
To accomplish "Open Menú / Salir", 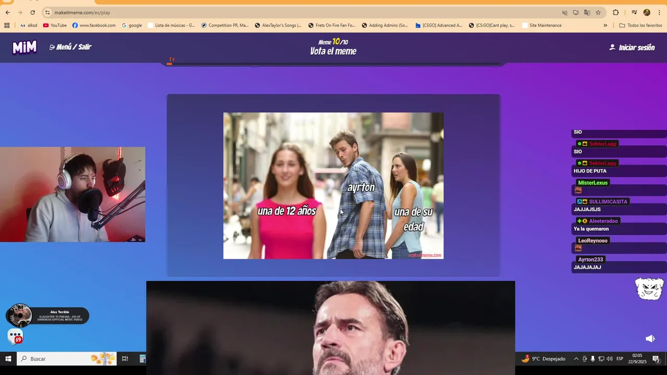I will (x=70, y=47).
